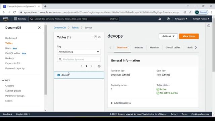215x121 pixels.
Task: Open the help question mark icon
Action: coord(168,19)
